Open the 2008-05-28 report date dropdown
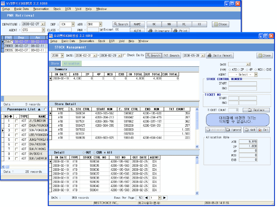The image size is (277, 207). click(203, 56)
